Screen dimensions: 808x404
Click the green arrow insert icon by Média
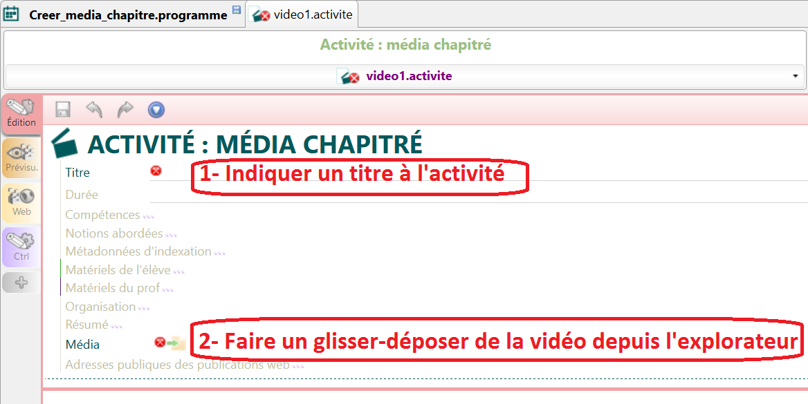176,343
